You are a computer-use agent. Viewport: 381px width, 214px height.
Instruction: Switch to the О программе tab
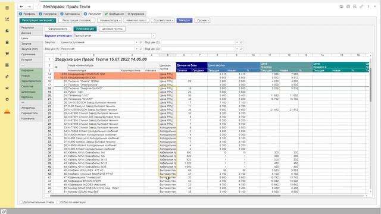coord(136,14)
